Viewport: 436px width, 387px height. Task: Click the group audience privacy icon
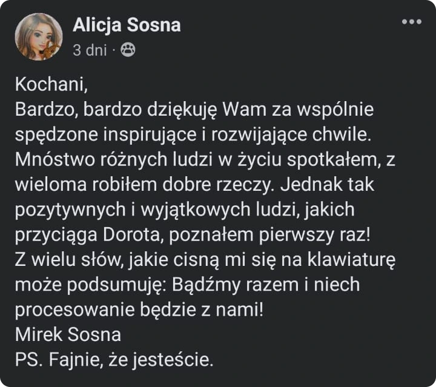click(128, 51)
